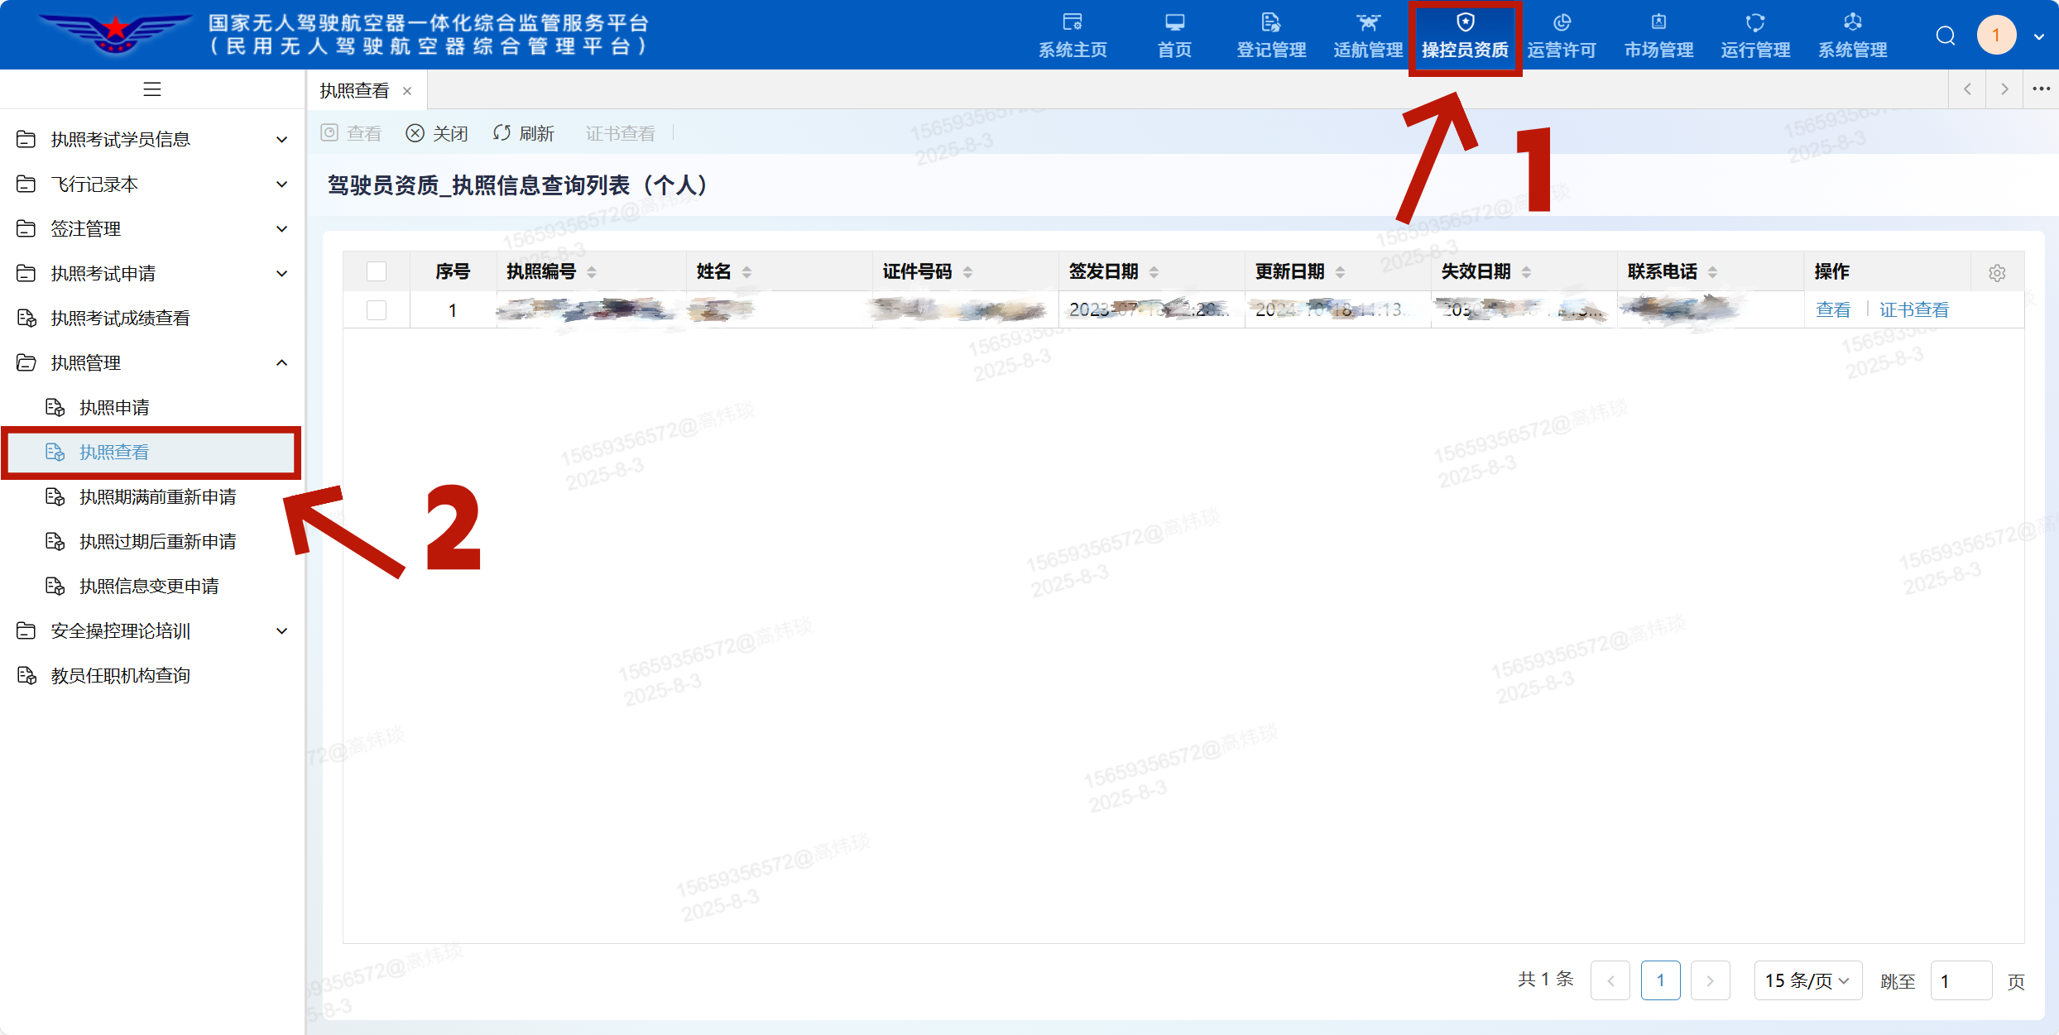This screenshot has height=1035, width=2059.
Task: Check the select-all header checkbox
Action: (377, 271)
